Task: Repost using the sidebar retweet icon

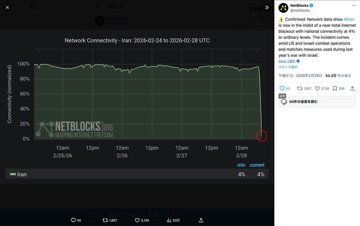Action: tap(300, 88)
